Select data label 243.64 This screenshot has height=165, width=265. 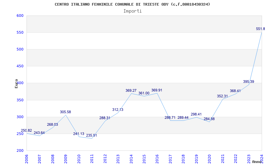(39, 133)
